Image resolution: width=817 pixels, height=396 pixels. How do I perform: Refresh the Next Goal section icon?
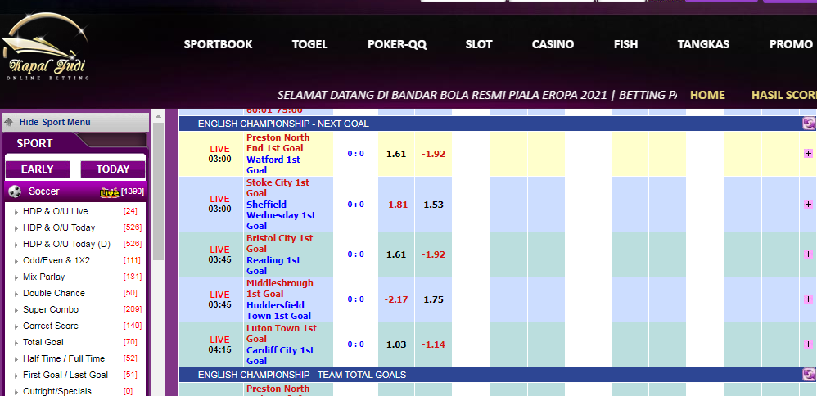pos(808,124)
